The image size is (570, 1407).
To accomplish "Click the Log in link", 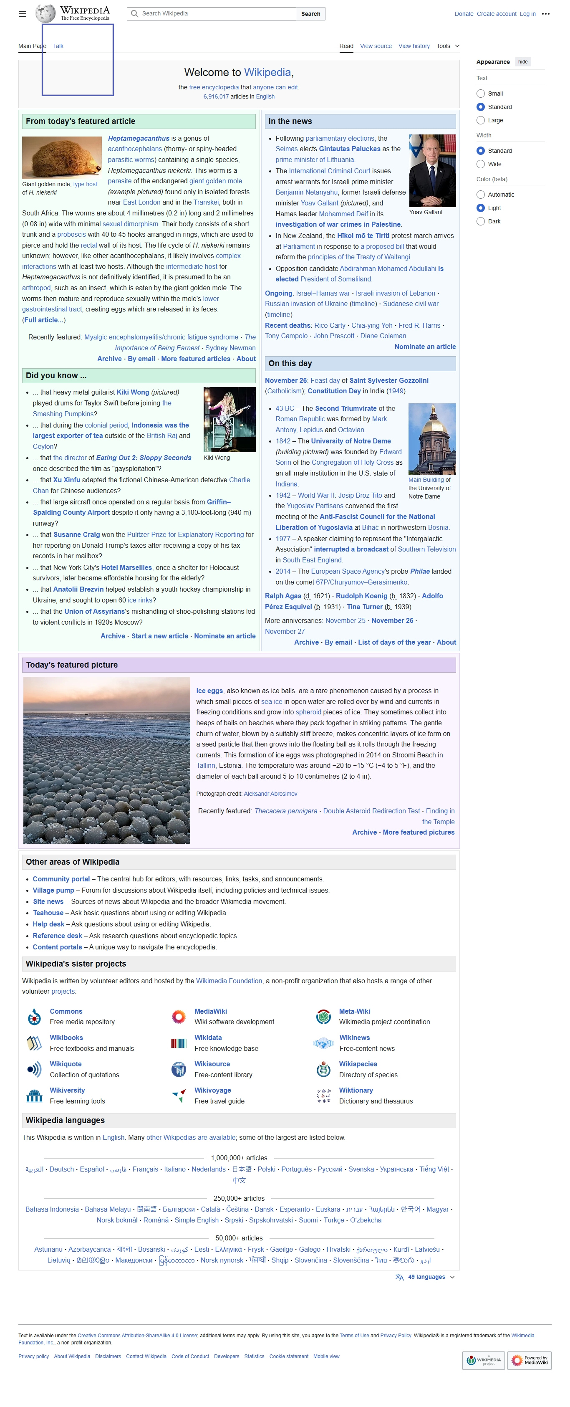I will (527, 14).
